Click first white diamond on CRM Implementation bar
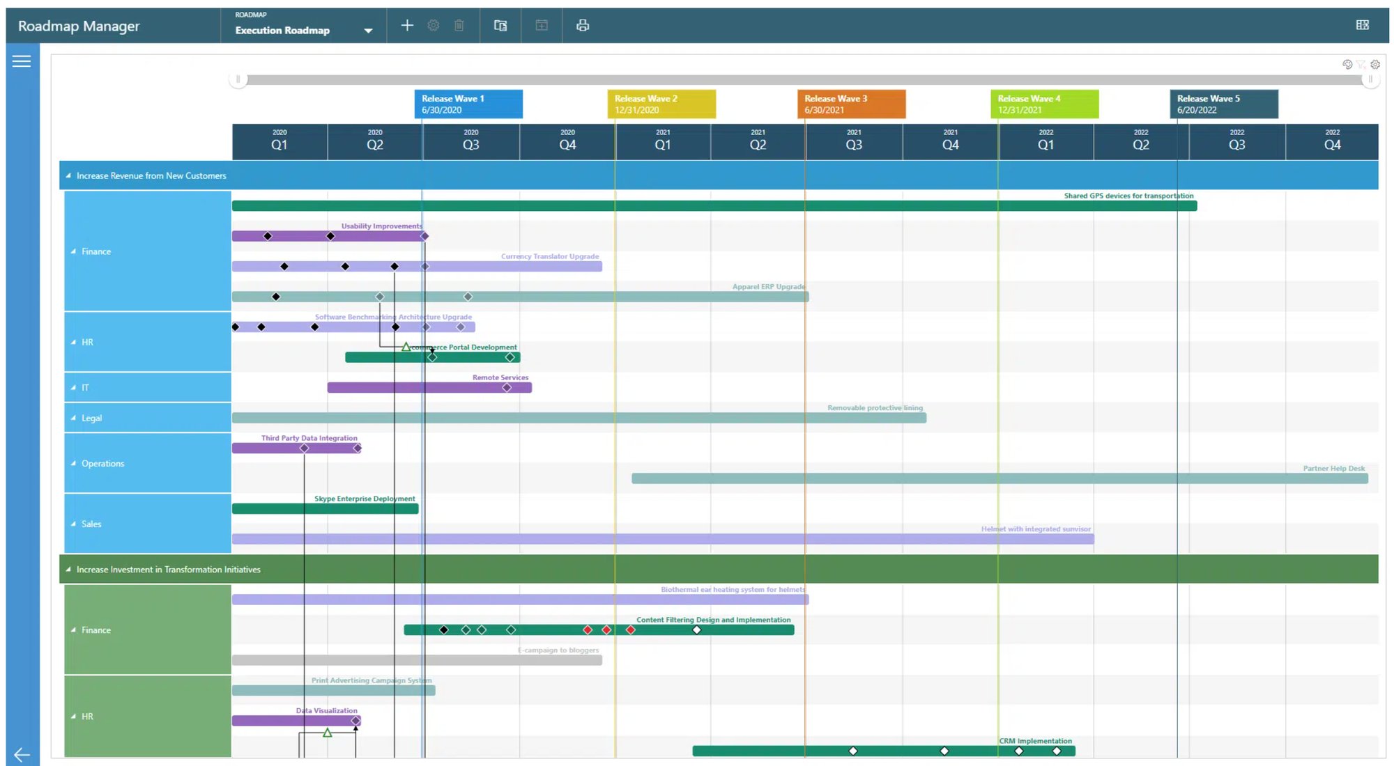 click(x=853, y=751)
